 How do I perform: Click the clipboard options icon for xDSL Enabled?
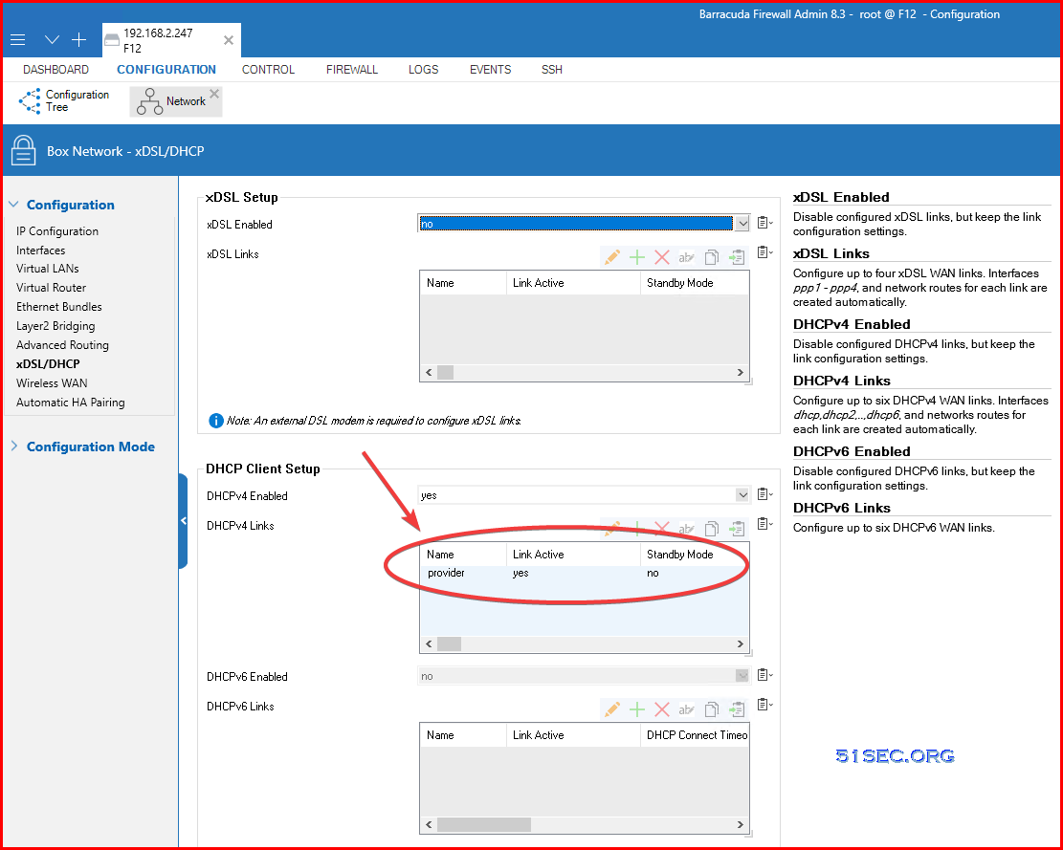tap(764, 223)
